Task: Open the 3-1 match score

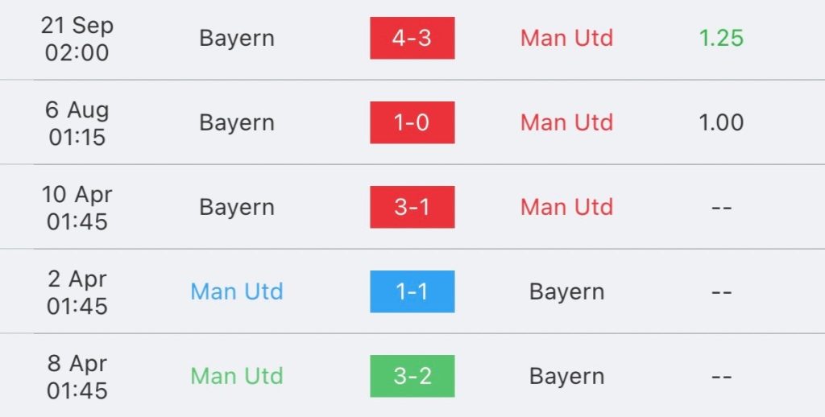Action: pos(412,207)
